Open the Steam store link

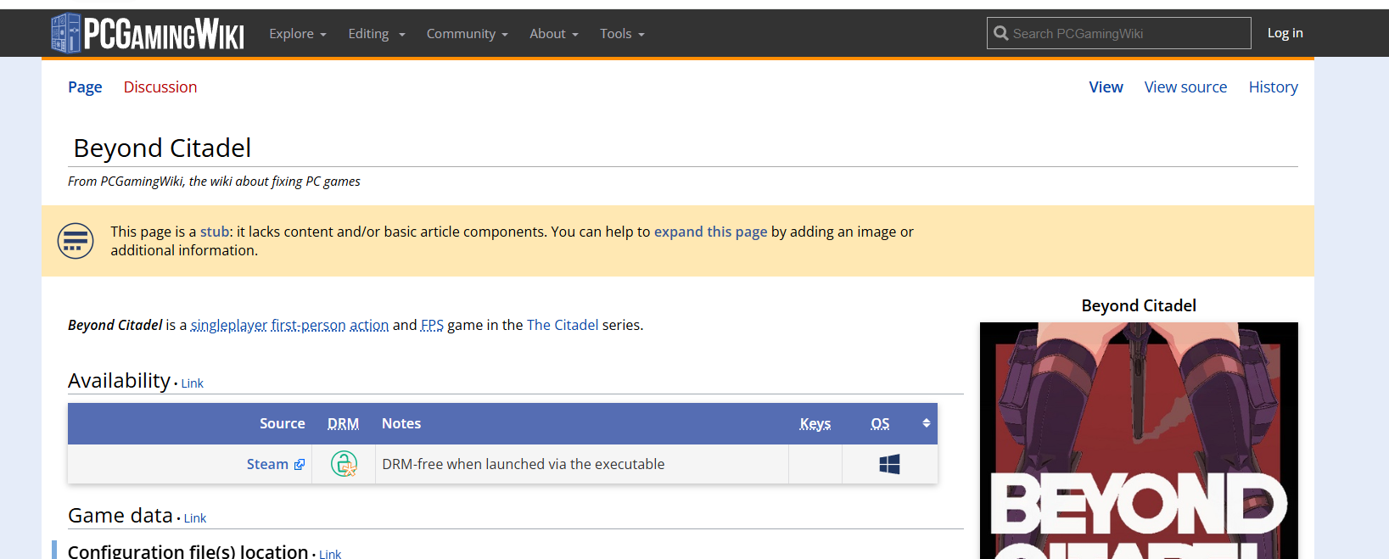click(267, 464)
